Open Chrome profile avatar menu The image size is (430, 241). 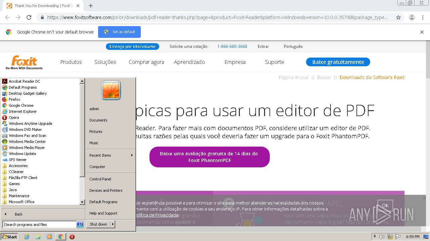(412, 17)
